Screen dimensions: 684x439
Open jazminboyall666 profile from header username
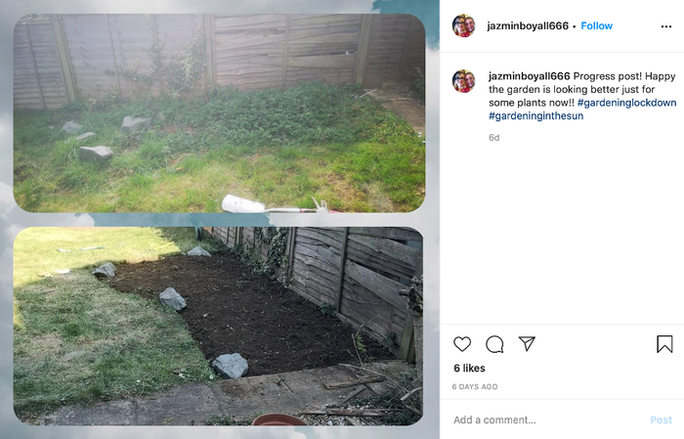(x=528, y=25)
